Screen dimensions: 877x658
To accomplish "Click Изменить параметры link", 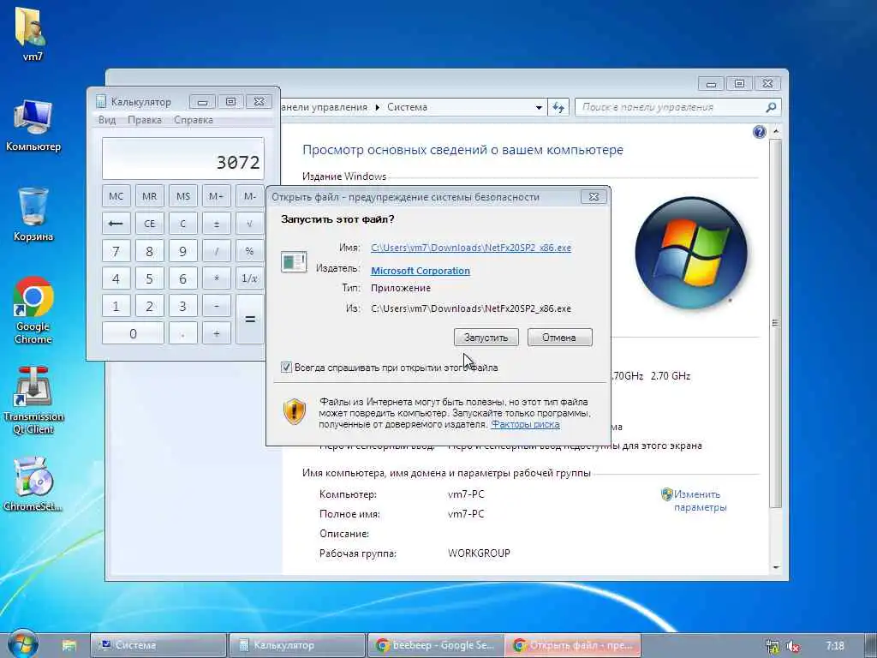I will point(700,500).
